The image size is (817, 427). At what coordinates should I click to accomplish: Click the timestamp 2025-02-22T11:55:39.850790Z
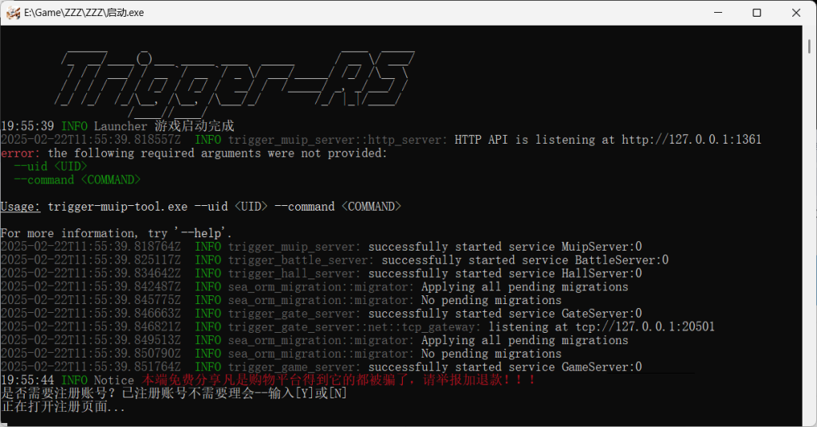tap(91, 354)
